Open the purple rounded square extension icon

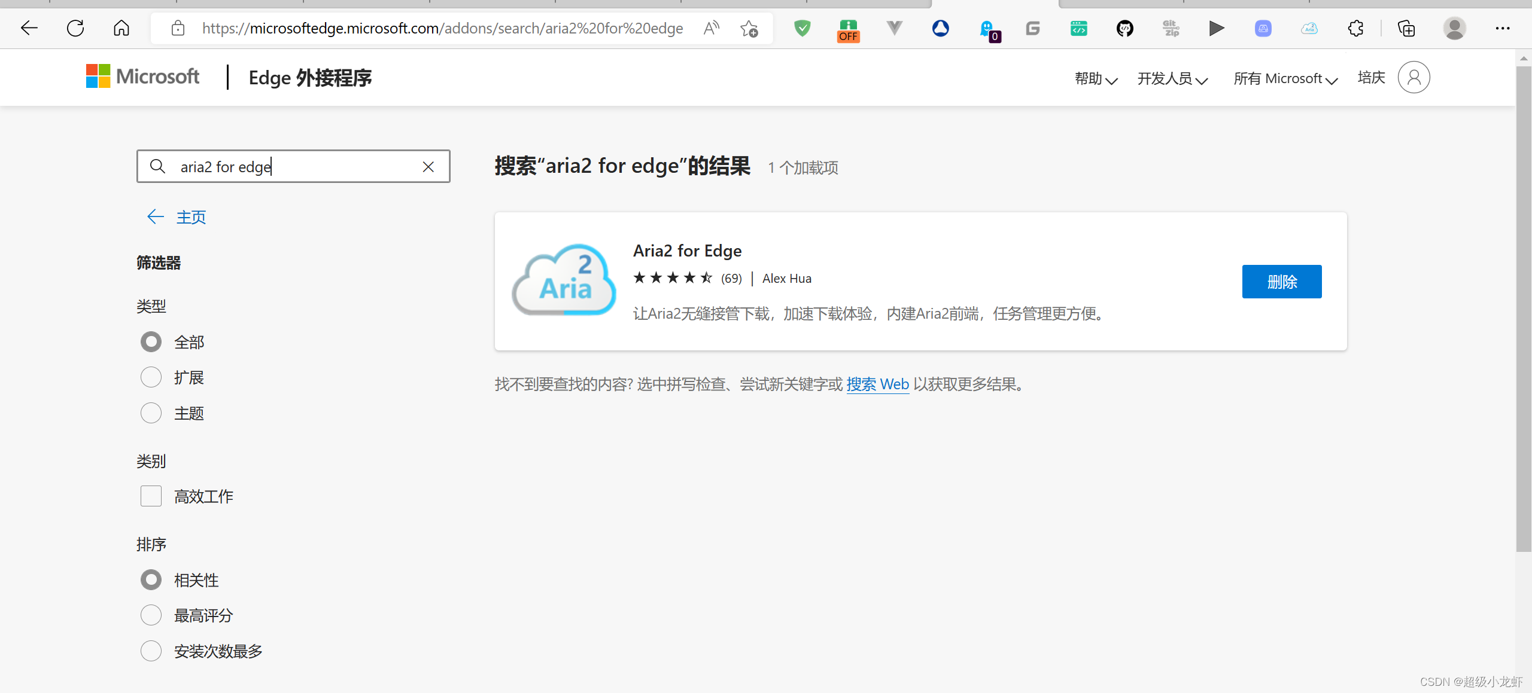tap(1263, 28)
